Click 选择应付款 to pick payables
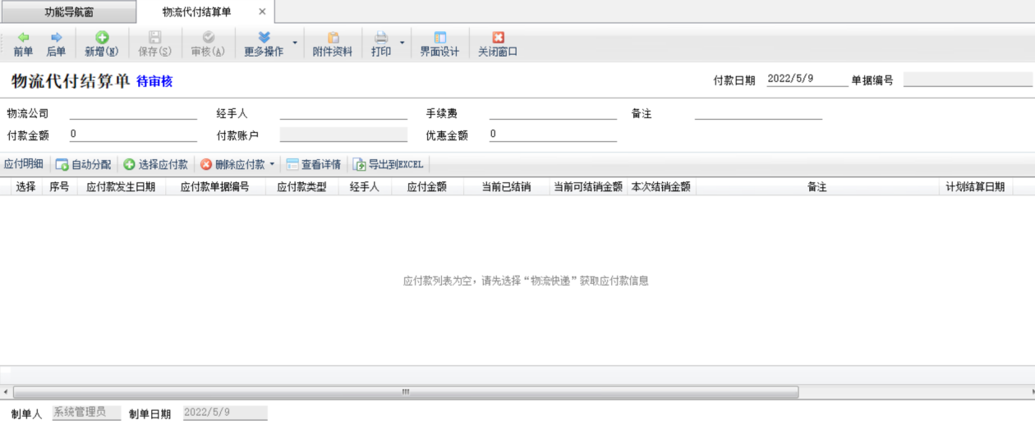Image resolution: width=1035 pixels, height=434 pixels. pyautogui.click(x=156, y=165)
